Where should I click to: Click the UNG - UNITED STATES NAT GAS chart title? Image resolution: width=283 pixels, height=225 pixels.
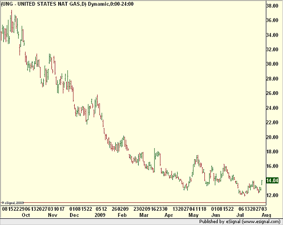[x=67, y=4]
